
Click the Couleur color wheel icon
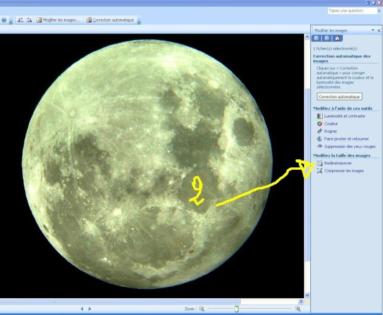tap(319, 124)
